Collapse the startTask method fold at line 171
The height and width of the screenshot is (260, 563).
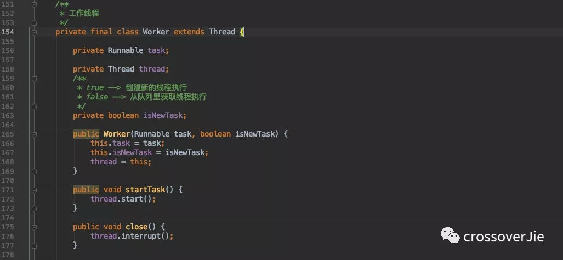click(34, 190)
